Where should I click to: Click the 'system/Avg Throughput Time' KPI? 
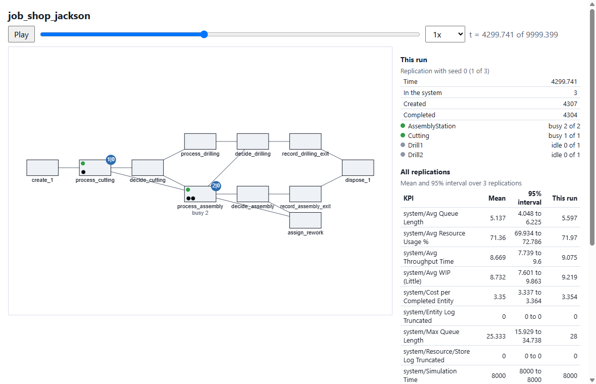(x=428, y=257)
